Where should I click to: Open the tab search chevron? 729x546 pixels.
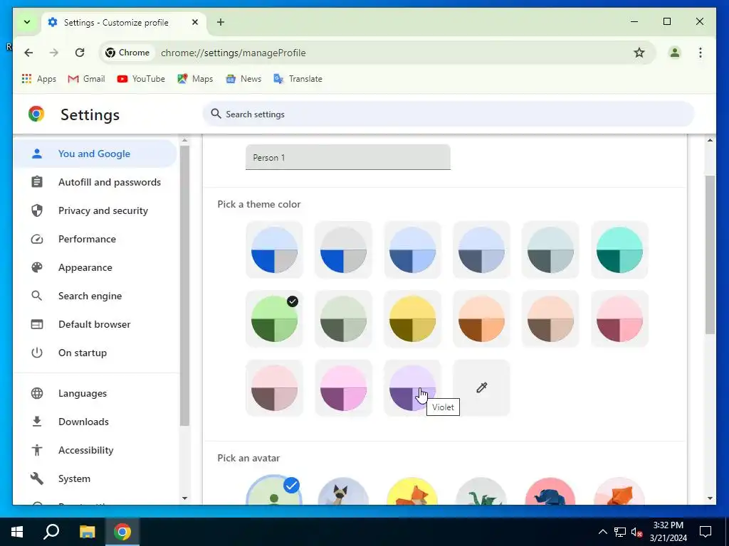click(27, 22)
